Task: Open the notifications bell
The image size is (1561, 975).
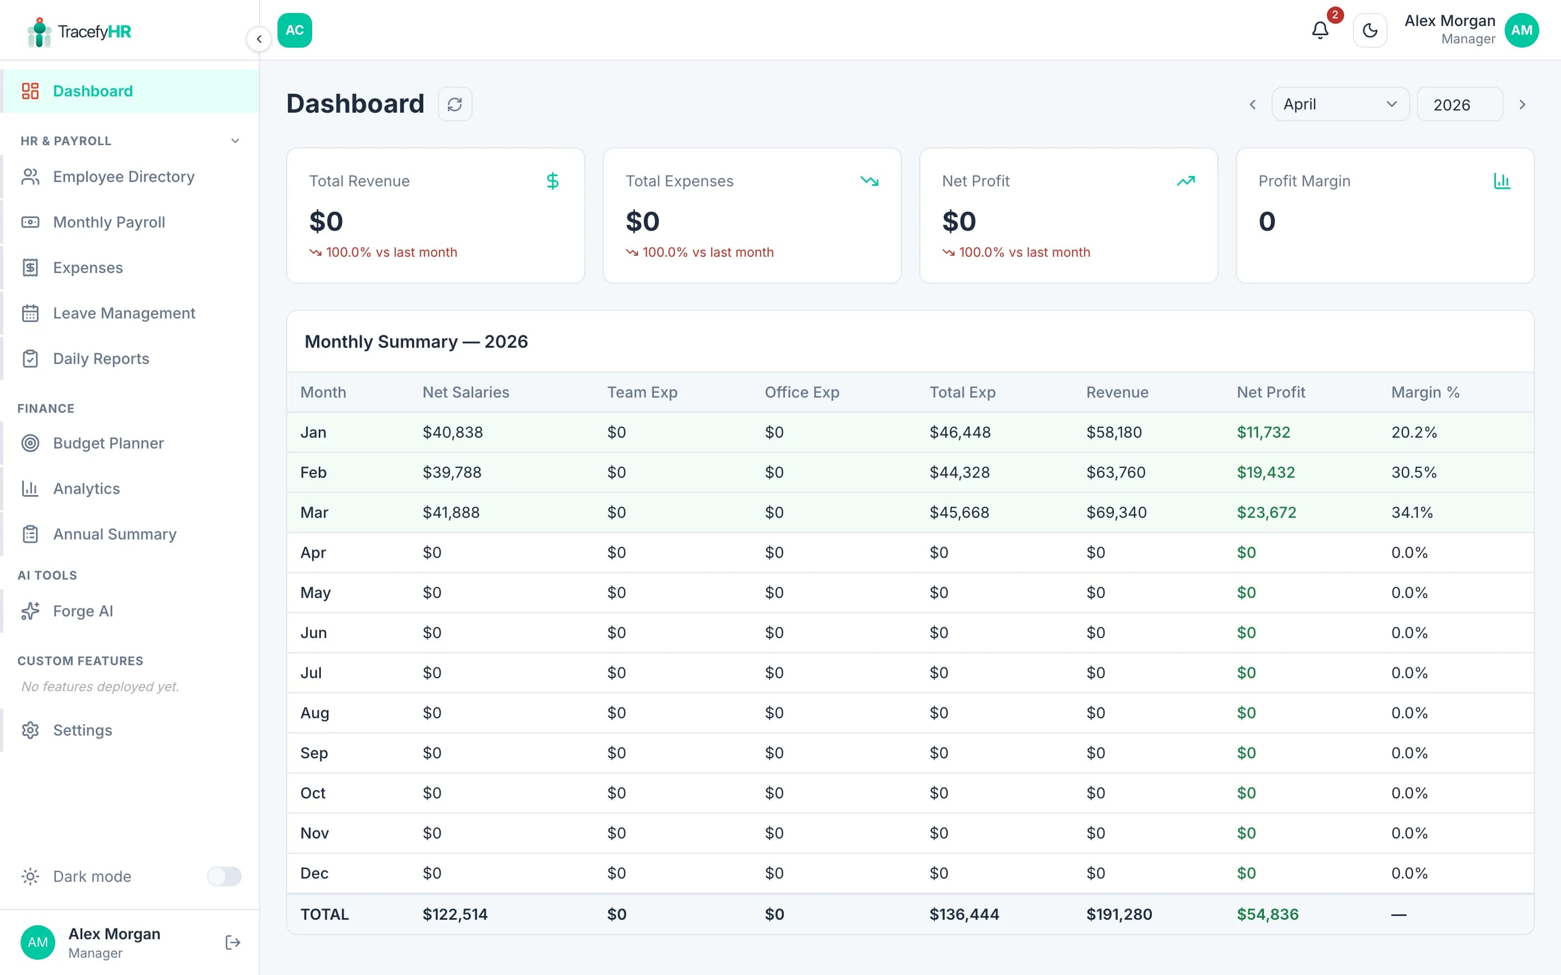Action: [x=1320, y=30]
